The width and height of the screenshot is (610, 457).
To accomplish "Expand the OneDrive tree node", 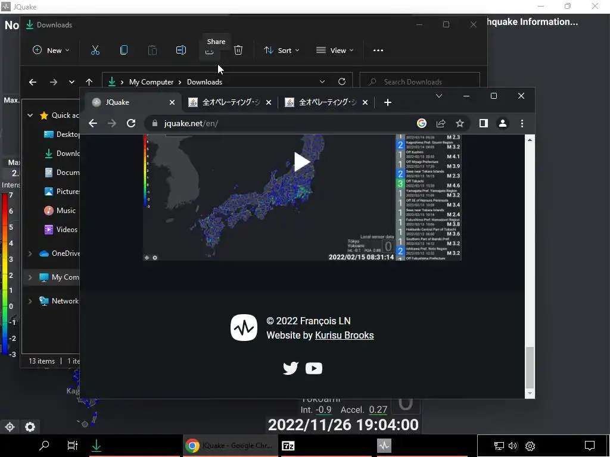I will point(30,253).
